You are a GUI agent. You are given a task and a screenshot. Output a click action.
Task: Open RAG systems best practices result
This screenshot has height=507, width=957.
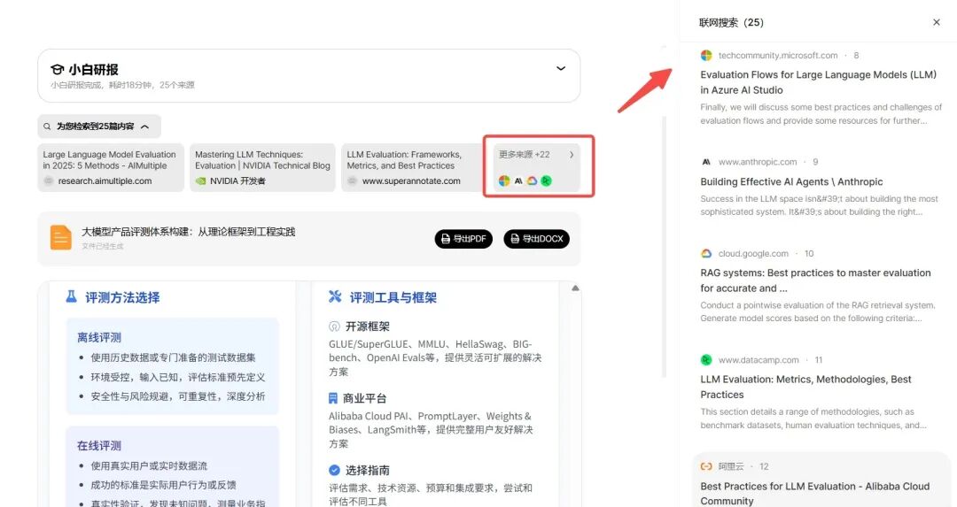(815, 280)
